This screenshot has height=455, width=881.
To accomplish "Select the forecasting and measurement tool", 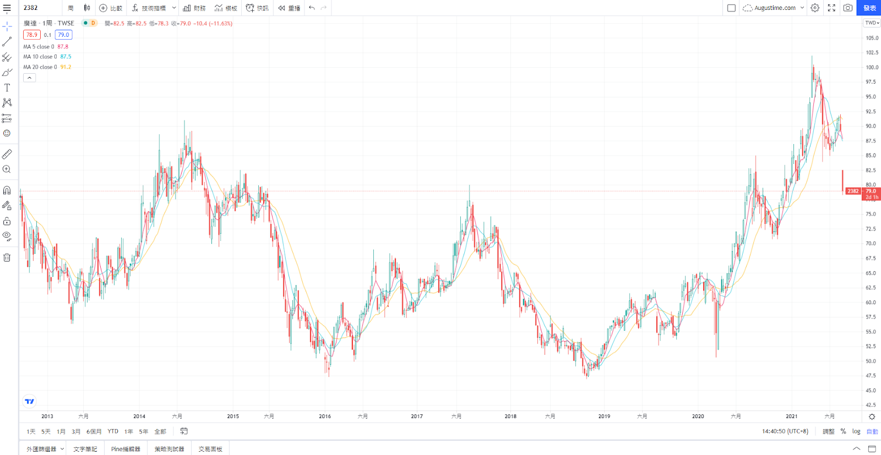I will pos(7,118).
